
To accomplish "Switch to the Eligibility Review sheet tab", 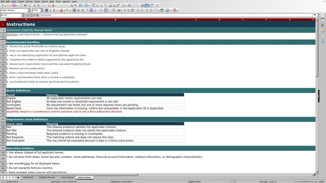I will 47,178.
